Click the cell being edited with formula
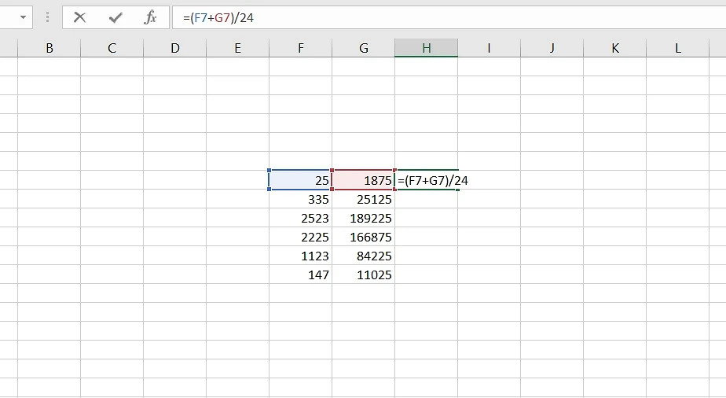 click(427, 180)
